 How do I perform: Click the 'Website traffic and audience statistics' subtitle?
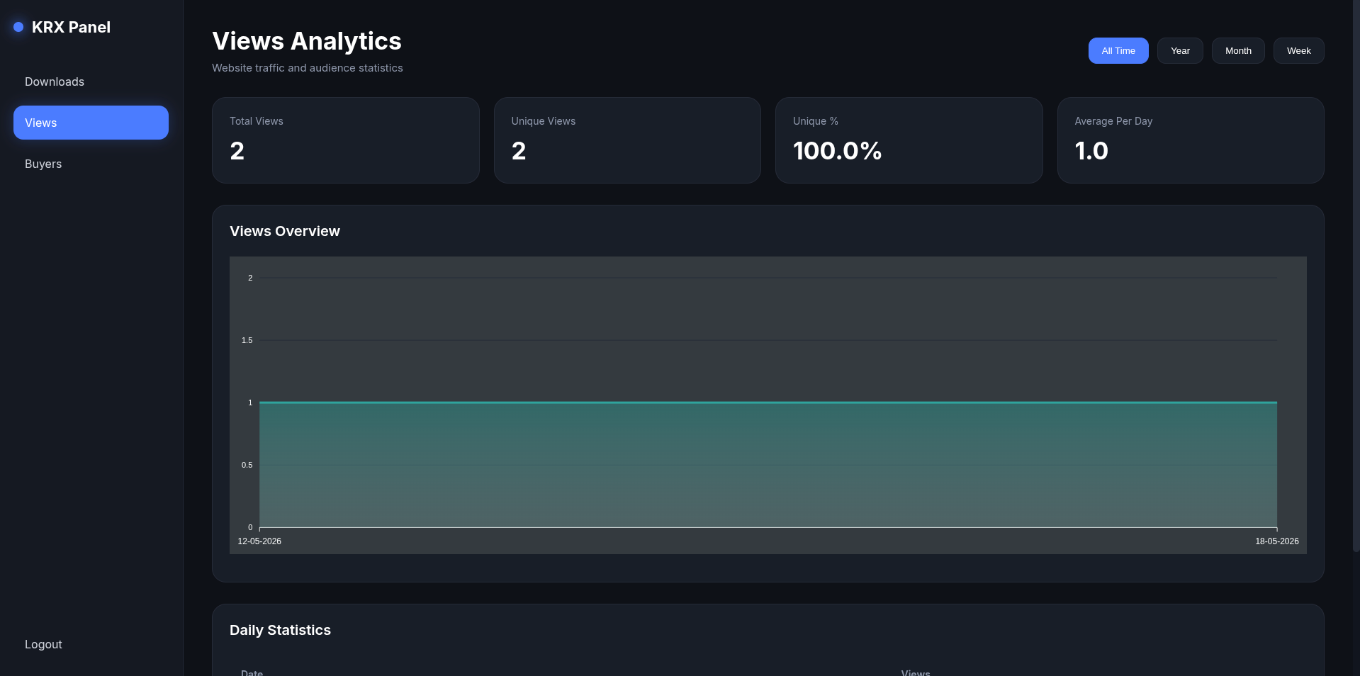click(x=308, y=68)
